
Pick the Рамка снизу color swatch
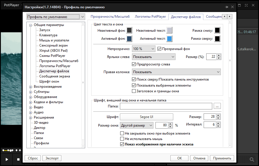click(x=217, y=30)
